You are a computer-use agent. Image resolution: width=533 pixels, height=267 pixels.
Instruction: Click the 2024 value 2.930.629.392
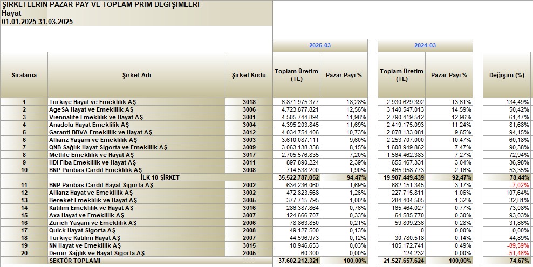click(x=401, y=102)
